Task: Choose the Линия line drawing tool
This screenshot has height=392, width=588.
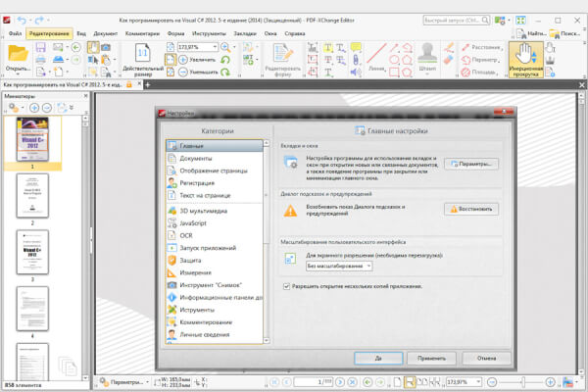Action: point(376,57)
